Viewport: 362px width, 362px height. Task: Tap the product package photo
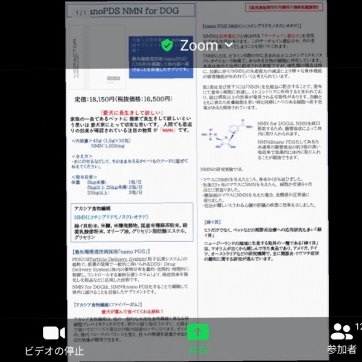pos(97,57)
